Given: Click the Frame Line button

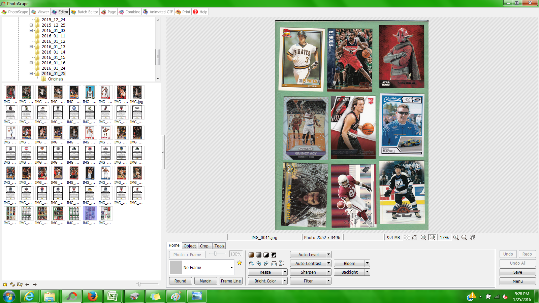Looking at the screenshot, I should pos(231,281).
